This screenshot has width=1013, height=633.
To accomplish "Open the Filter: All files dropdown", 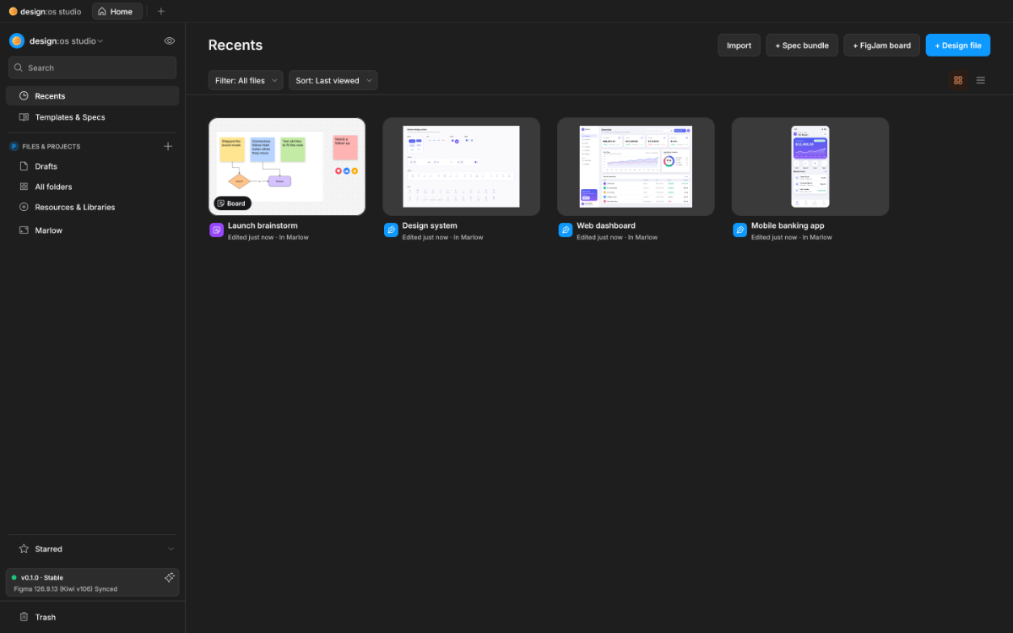I will tap(246, 80).
